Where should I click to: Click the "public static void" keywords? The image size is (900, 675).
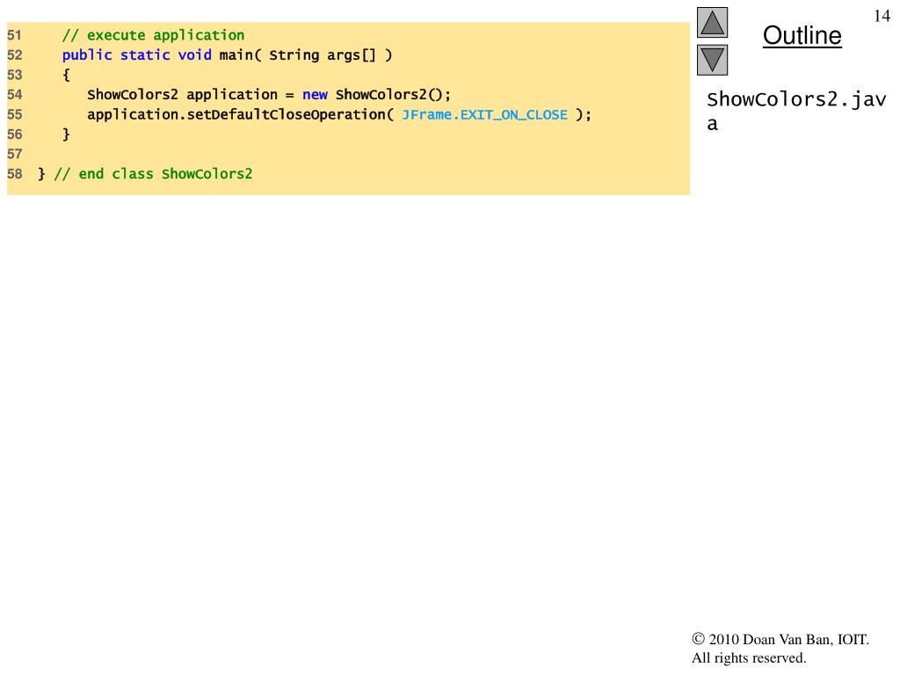tap(136, 55)
